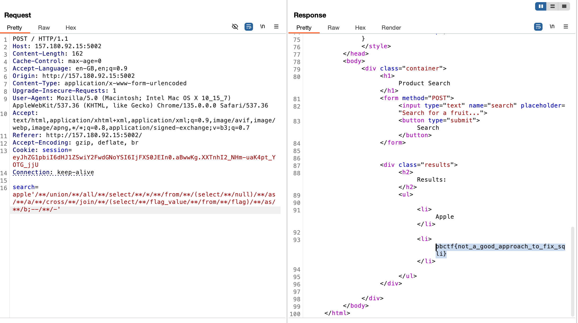Click the User-Agent header line
The image size is (578, 323).
[140, 102]
